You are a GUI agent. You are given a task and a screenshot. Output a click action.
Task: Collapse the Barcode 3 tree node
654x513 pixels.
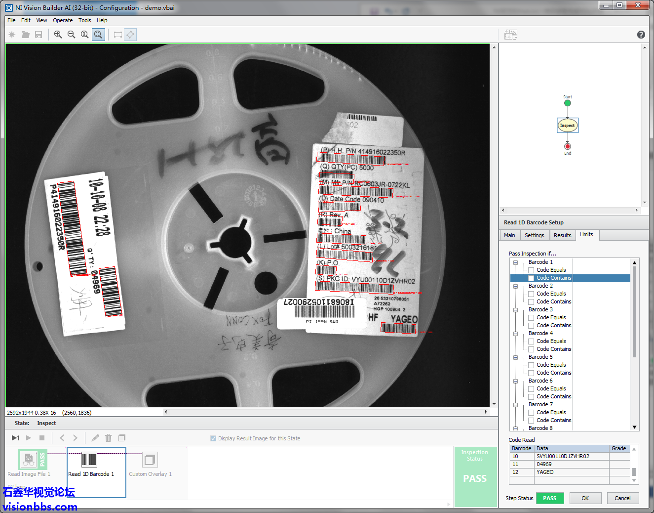[x=516, y=310]
